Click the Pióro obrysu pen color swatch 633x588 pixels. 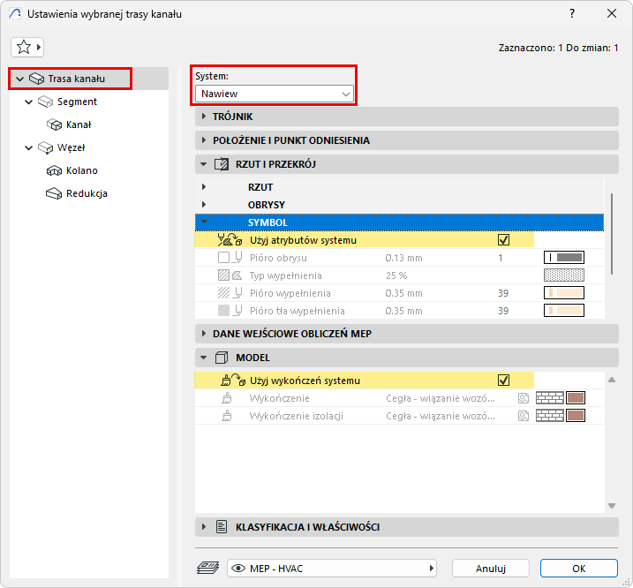564,258
